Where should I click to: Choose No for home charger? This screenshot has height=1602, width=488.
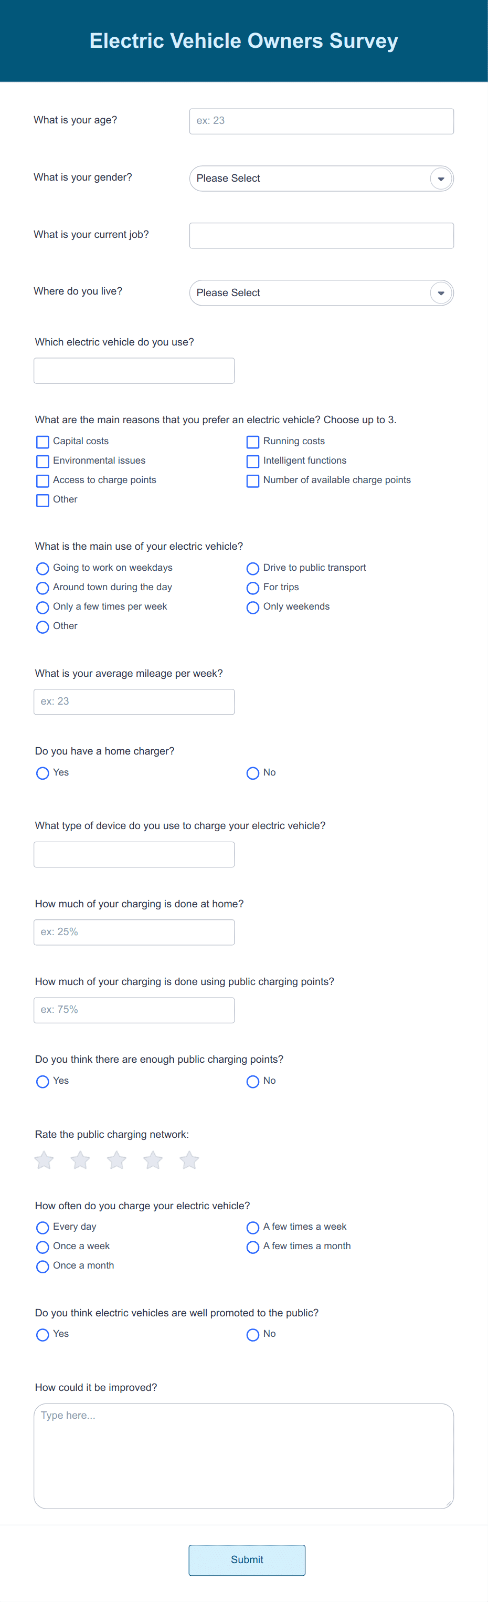tap(253, 773)
